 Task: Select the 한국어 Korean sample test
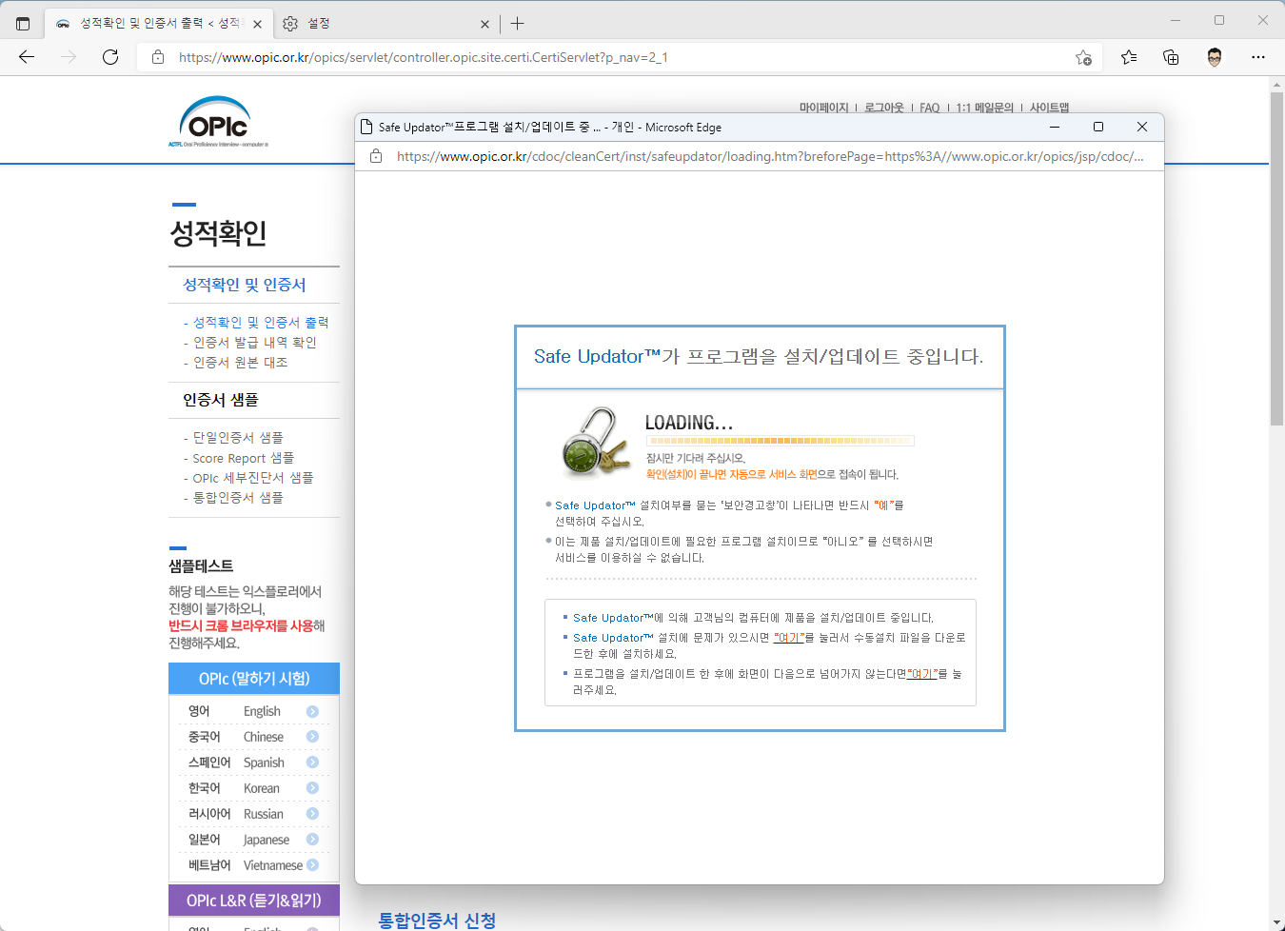tap(254, 788)
